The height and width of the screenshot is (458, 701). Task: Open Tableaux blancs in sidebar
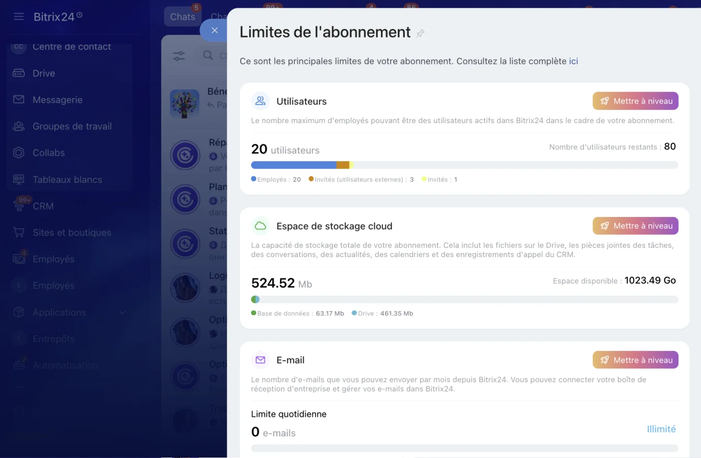(x=67, y=180)
